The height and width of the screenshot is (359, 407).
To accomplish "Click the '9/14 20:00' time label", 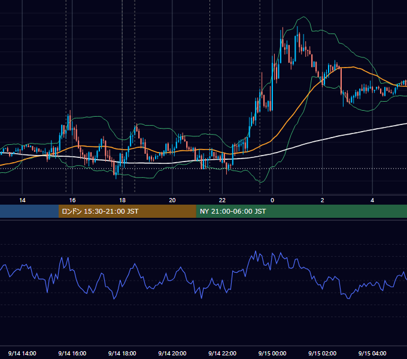I will (172, 353).
